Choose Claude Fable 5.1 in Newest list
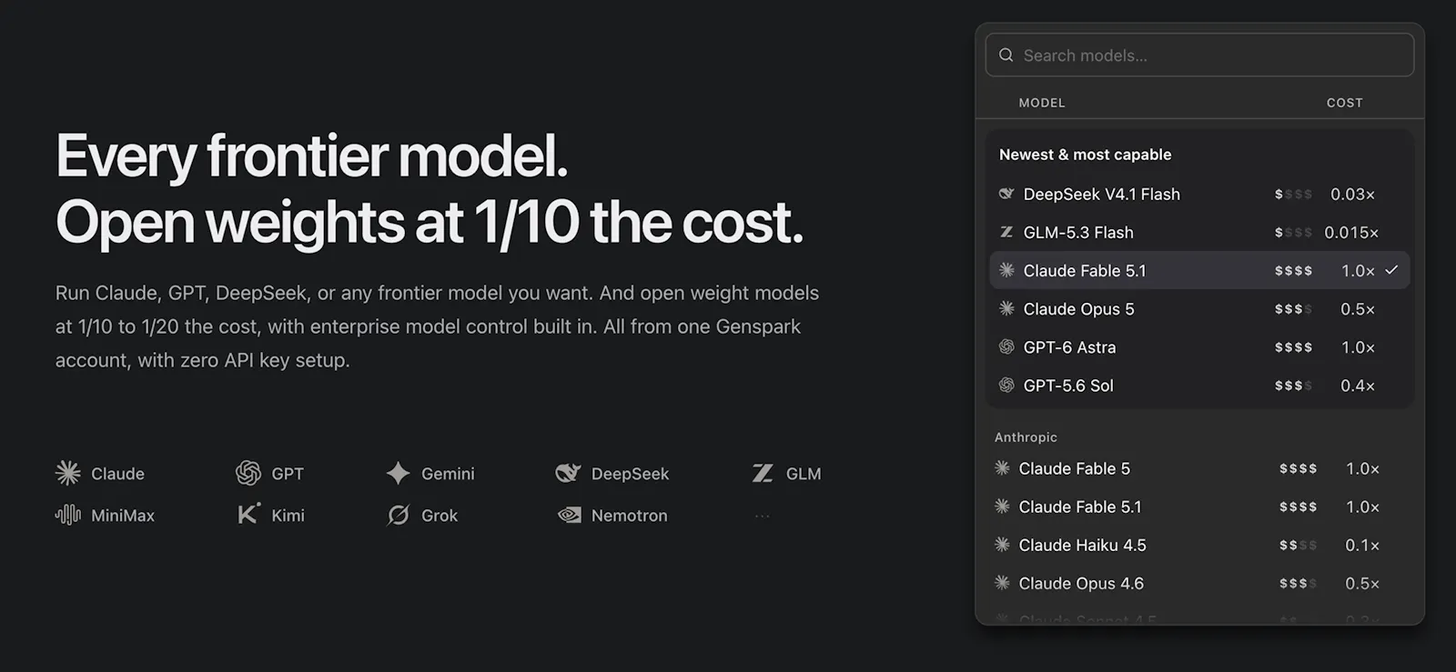This screenshot has height=672, width=1456. [x=1199, y=270]
